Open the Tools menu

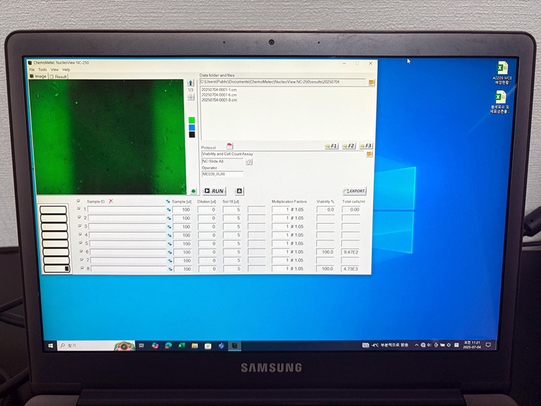coord(42,70)
